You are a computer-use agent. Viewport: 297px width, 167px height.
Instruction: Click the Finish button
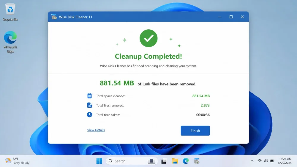195,131
